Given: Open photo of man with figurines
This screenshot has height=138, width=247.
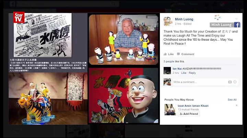Looking at the screenshot, I should (123, 40).
